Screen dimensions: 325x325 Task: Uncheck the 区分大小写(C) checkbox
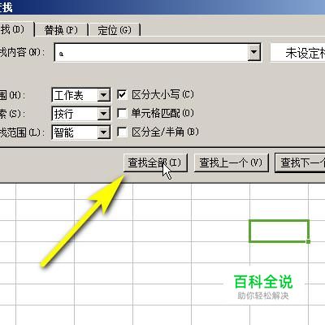(x=122, y=94)
